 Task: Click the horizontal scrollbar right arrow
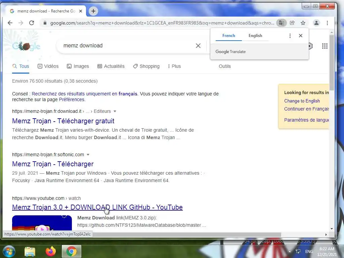326,234
